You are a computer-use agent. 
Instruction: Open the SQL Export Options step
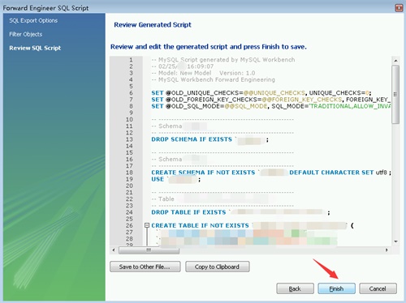tap(33, 20)
